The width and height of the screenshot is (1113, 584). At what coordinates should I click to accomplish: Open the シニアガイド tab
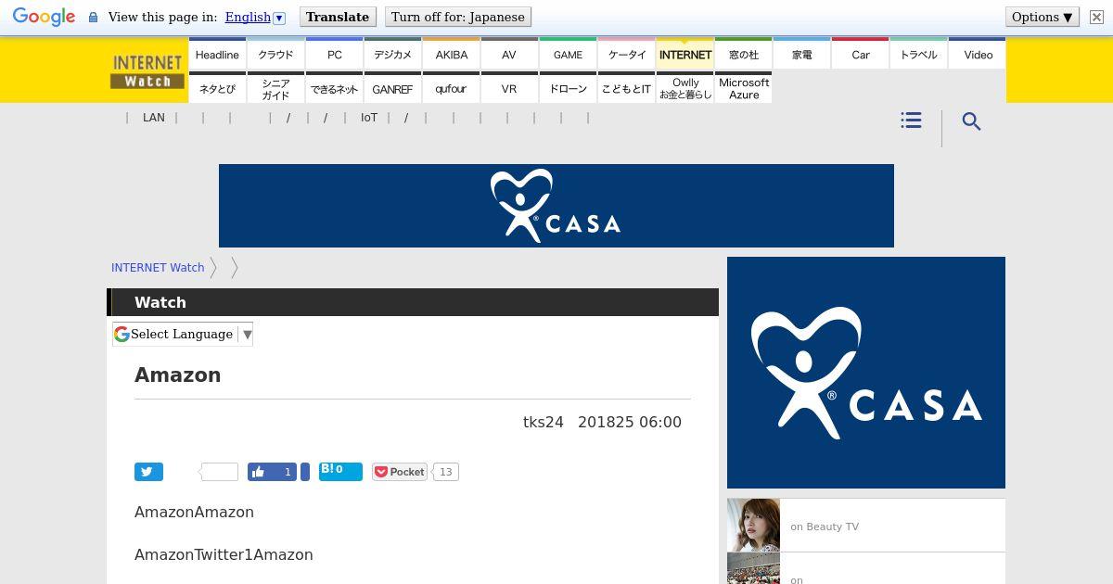275,88
